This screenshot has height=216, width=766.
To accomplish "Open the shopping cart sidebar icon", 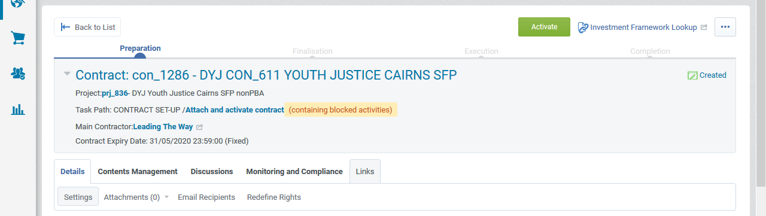I will [x=18, y=38].
